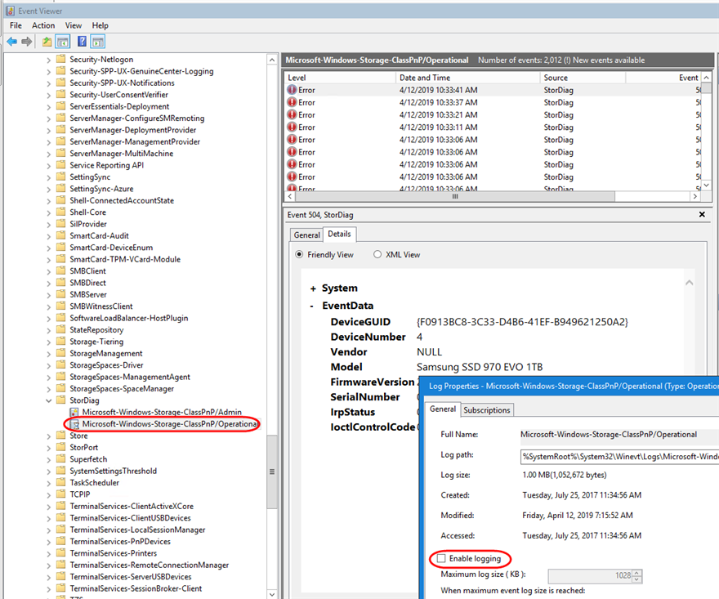The height and width of the screenshot is (599, 719).
Task: Select the StorageManagement tree item
Action: (106, 354)
